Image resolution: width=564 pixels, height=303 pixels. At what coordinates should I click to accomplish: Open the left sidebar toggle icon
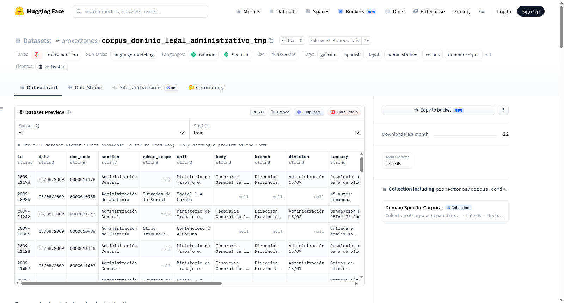tap(1, 109)
